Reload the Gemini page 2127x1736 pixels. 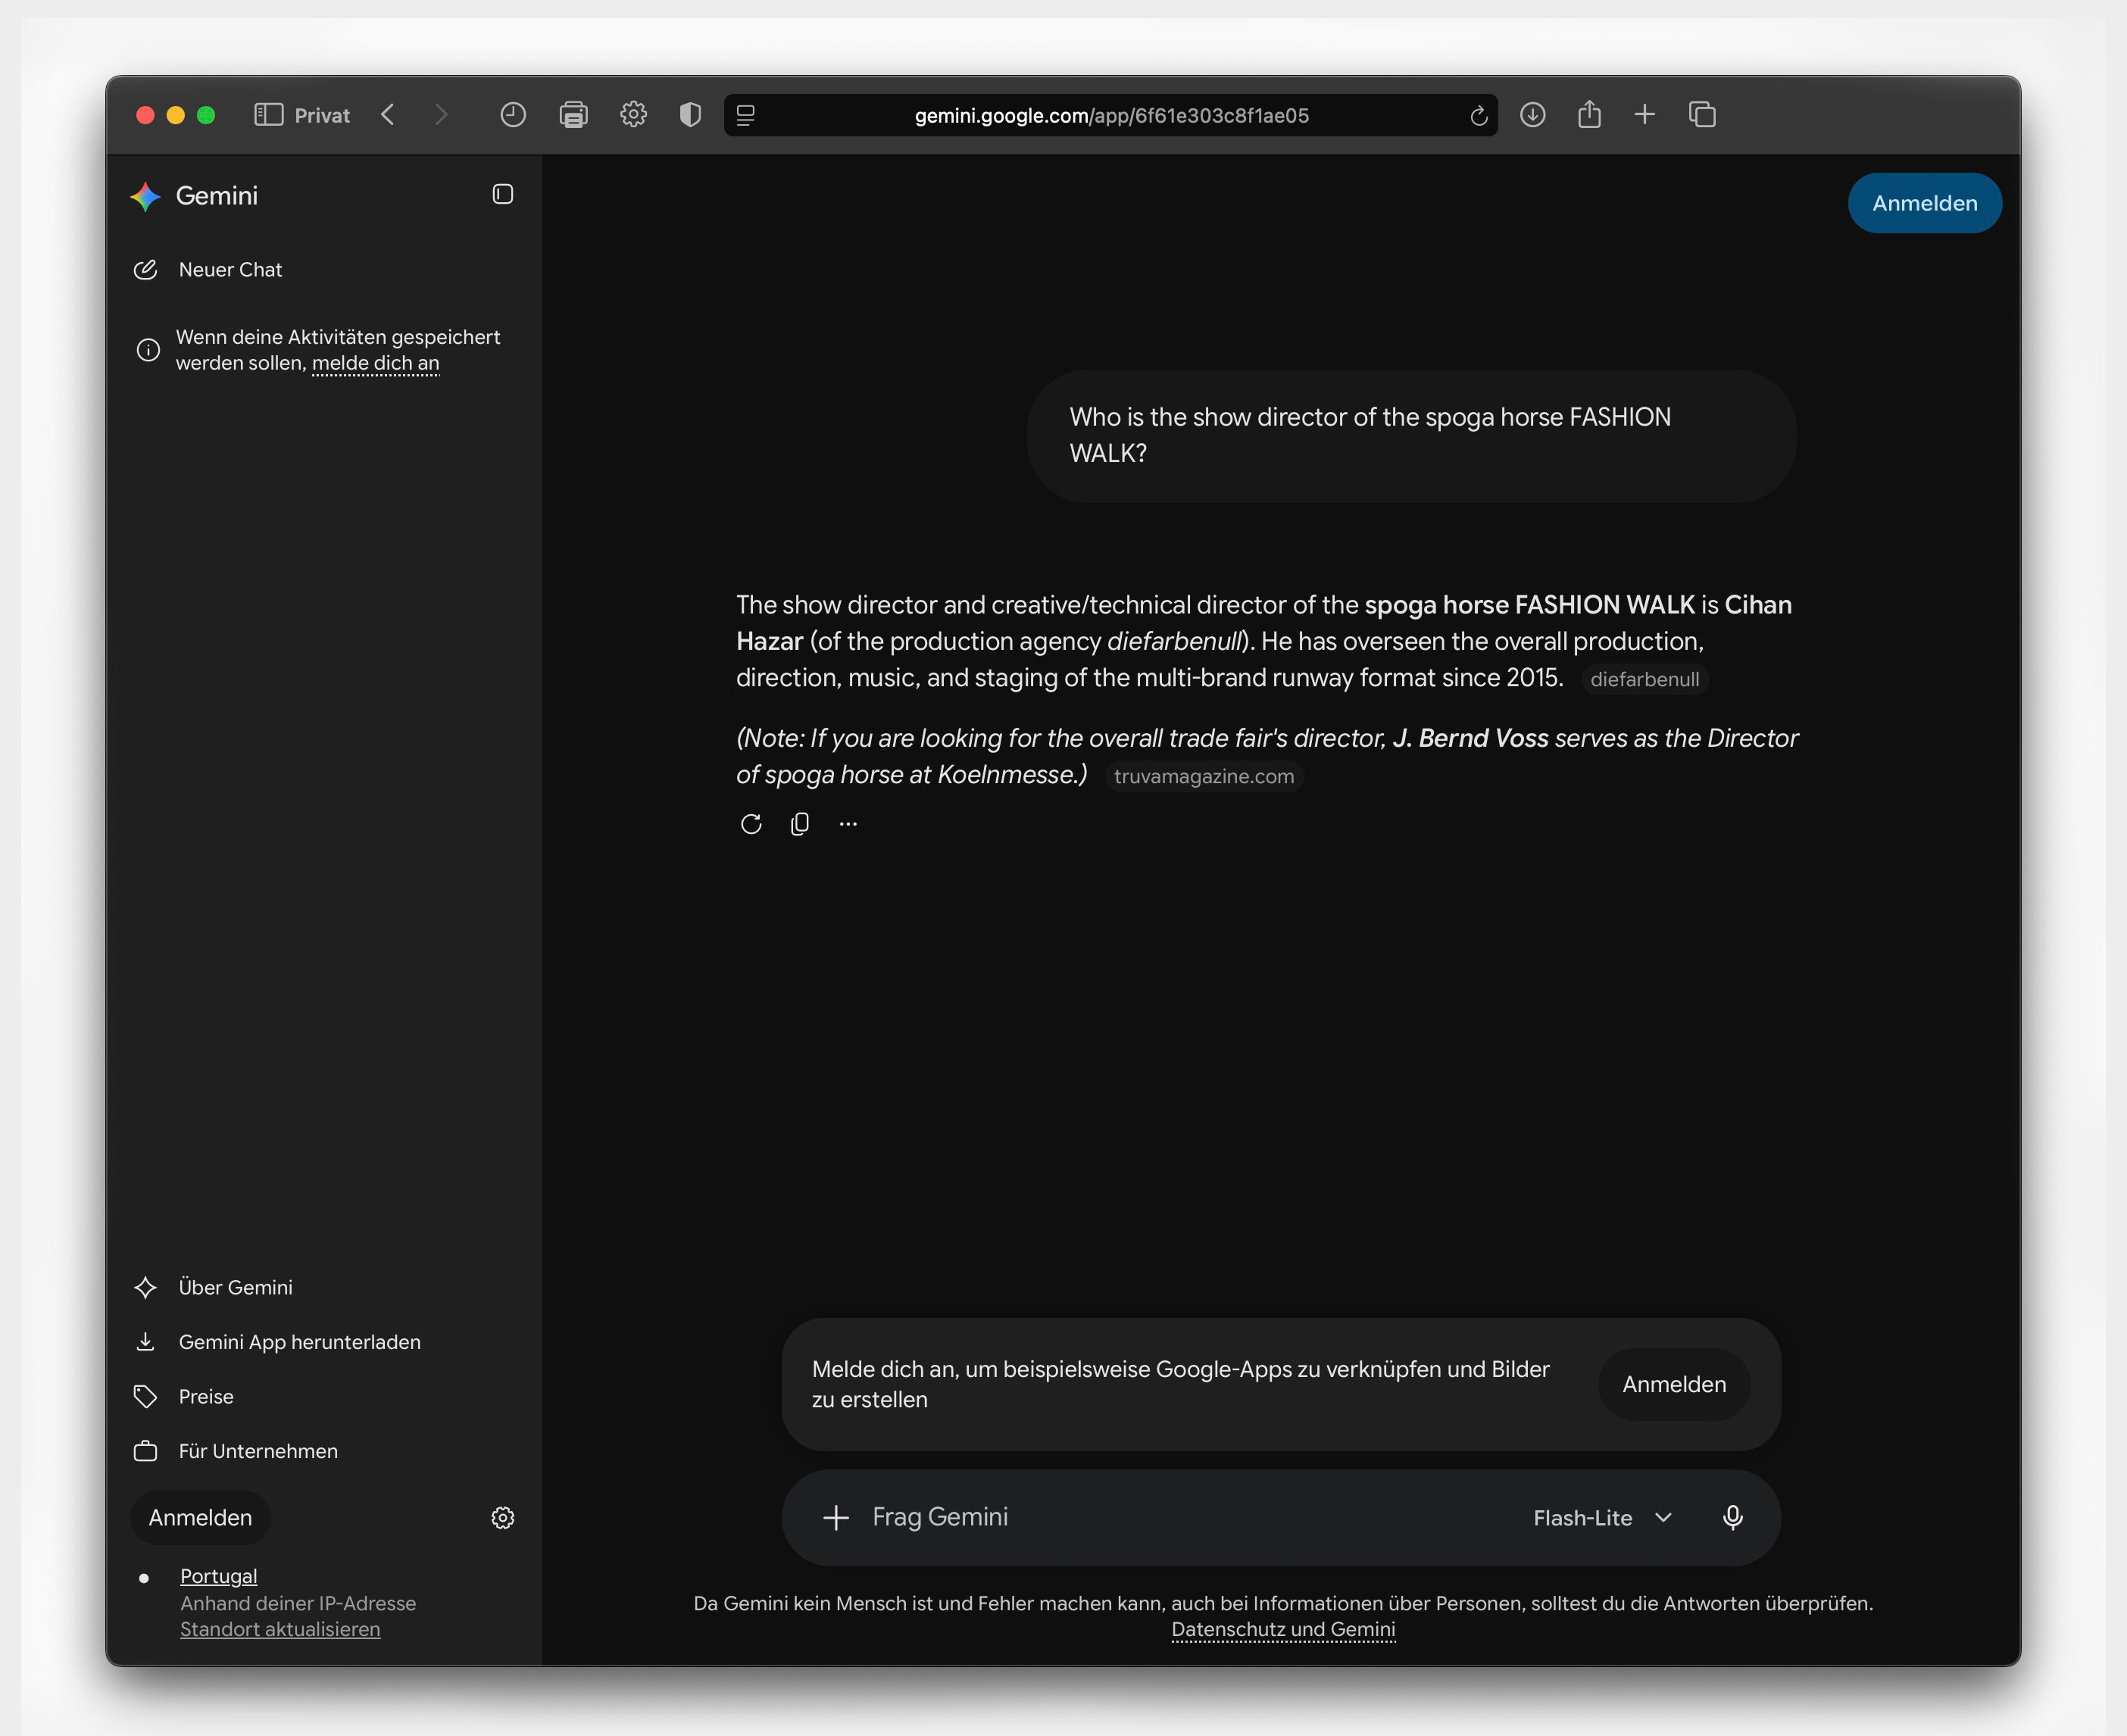point(1479,116)
